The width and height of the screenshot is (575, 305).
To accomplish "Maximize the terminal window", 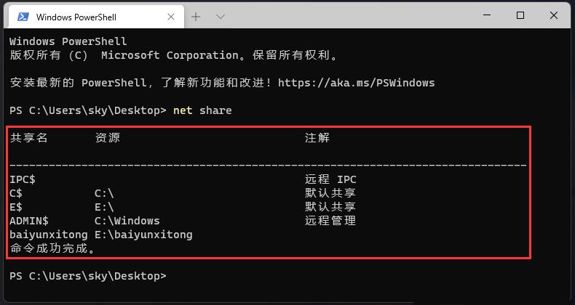I will coord(520,15).
